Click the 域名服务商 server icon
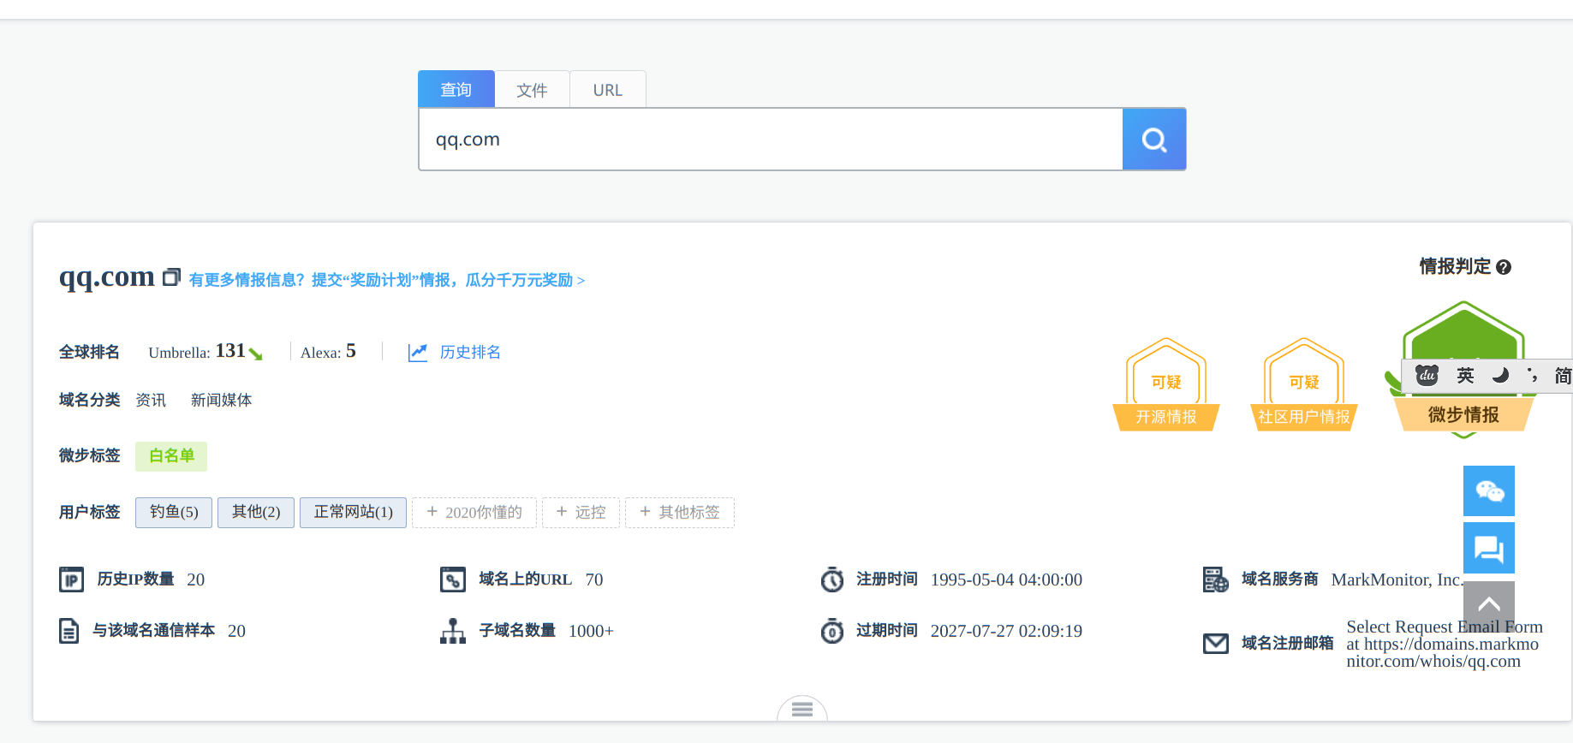This screenshot has width=1573, height=743. coord(1216,580)
